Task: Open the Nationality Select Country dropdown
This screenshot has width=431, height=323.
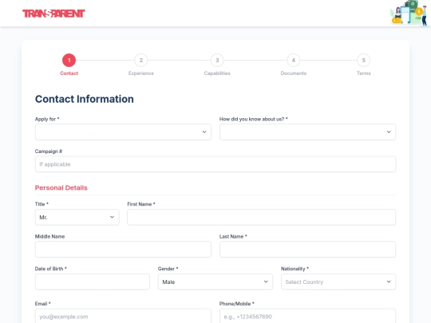Action: [x=338, y=282]
